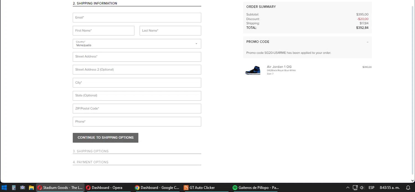Open the Calculator taskbar icon
This screenshot has width=415, height=192.
click(14, 188)
